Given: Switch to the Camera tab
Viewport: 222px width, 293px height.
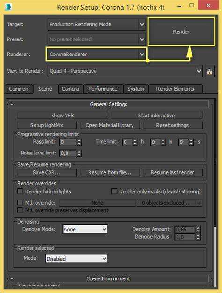Looking at the screenshot, I should tap(70, 89).
